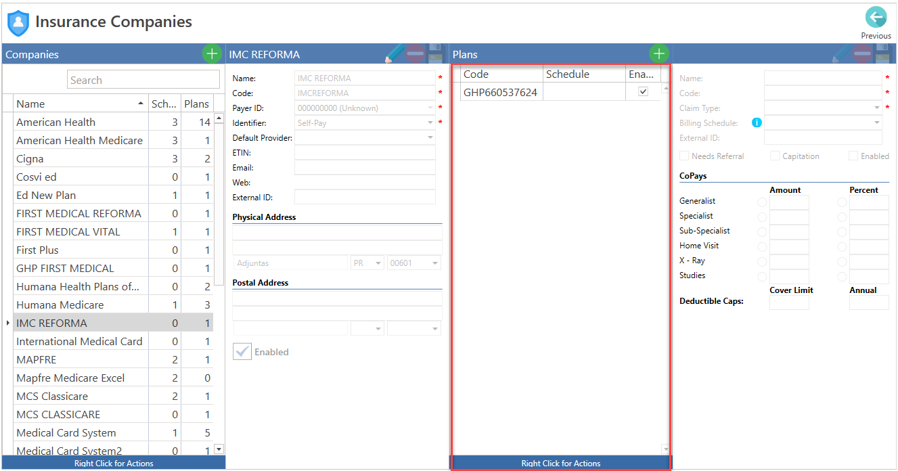Click the floppy disk save icon for IMC REFORMA

pos(436,53)
